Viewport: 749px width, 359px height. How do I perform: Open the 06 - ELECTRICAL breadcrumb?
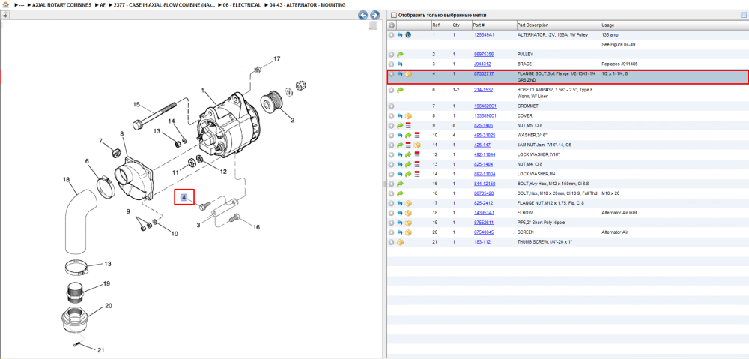242,4
